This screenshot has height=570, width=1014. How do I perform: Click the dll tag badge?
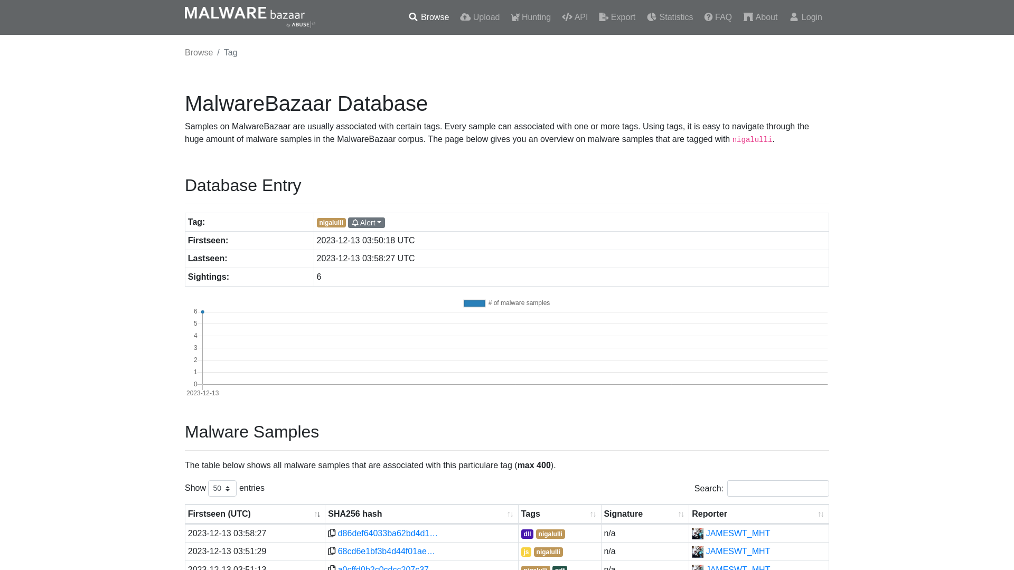point(527,534)
